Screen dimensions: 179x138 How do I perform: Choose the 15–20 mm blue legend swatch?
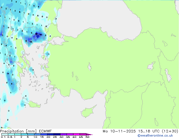(x=44, y=134)
